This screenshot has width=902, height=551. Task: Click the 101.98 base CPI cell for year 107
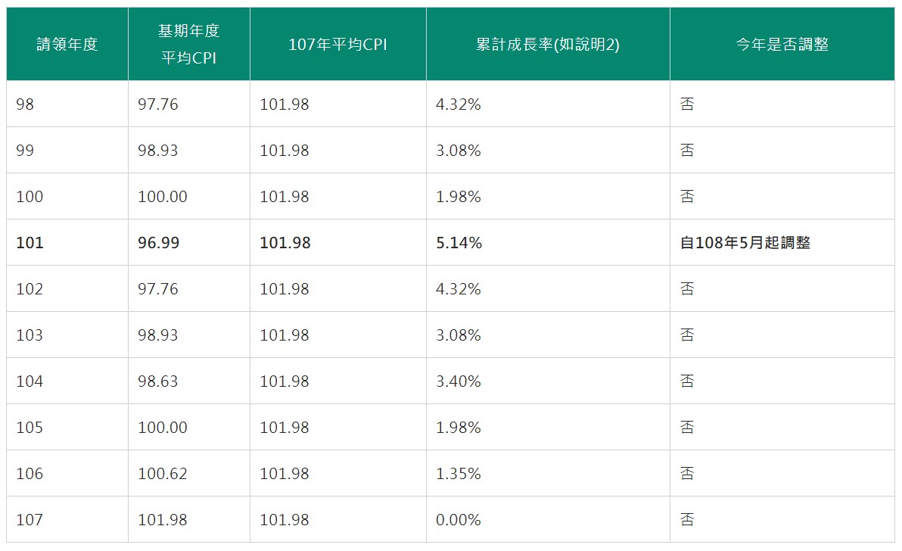coord(162,520)
